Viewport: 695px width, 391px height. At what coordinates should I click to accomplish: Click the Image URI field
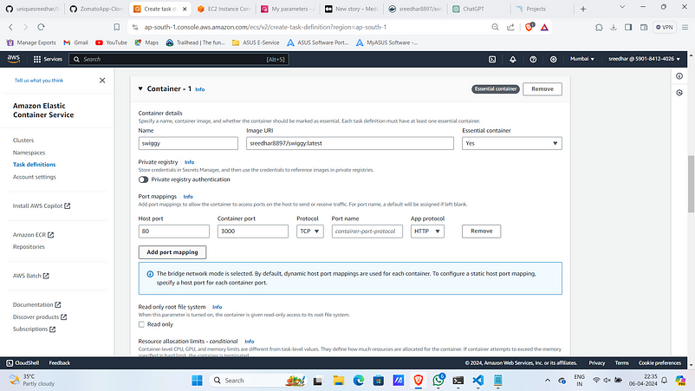tap(350, 143)
